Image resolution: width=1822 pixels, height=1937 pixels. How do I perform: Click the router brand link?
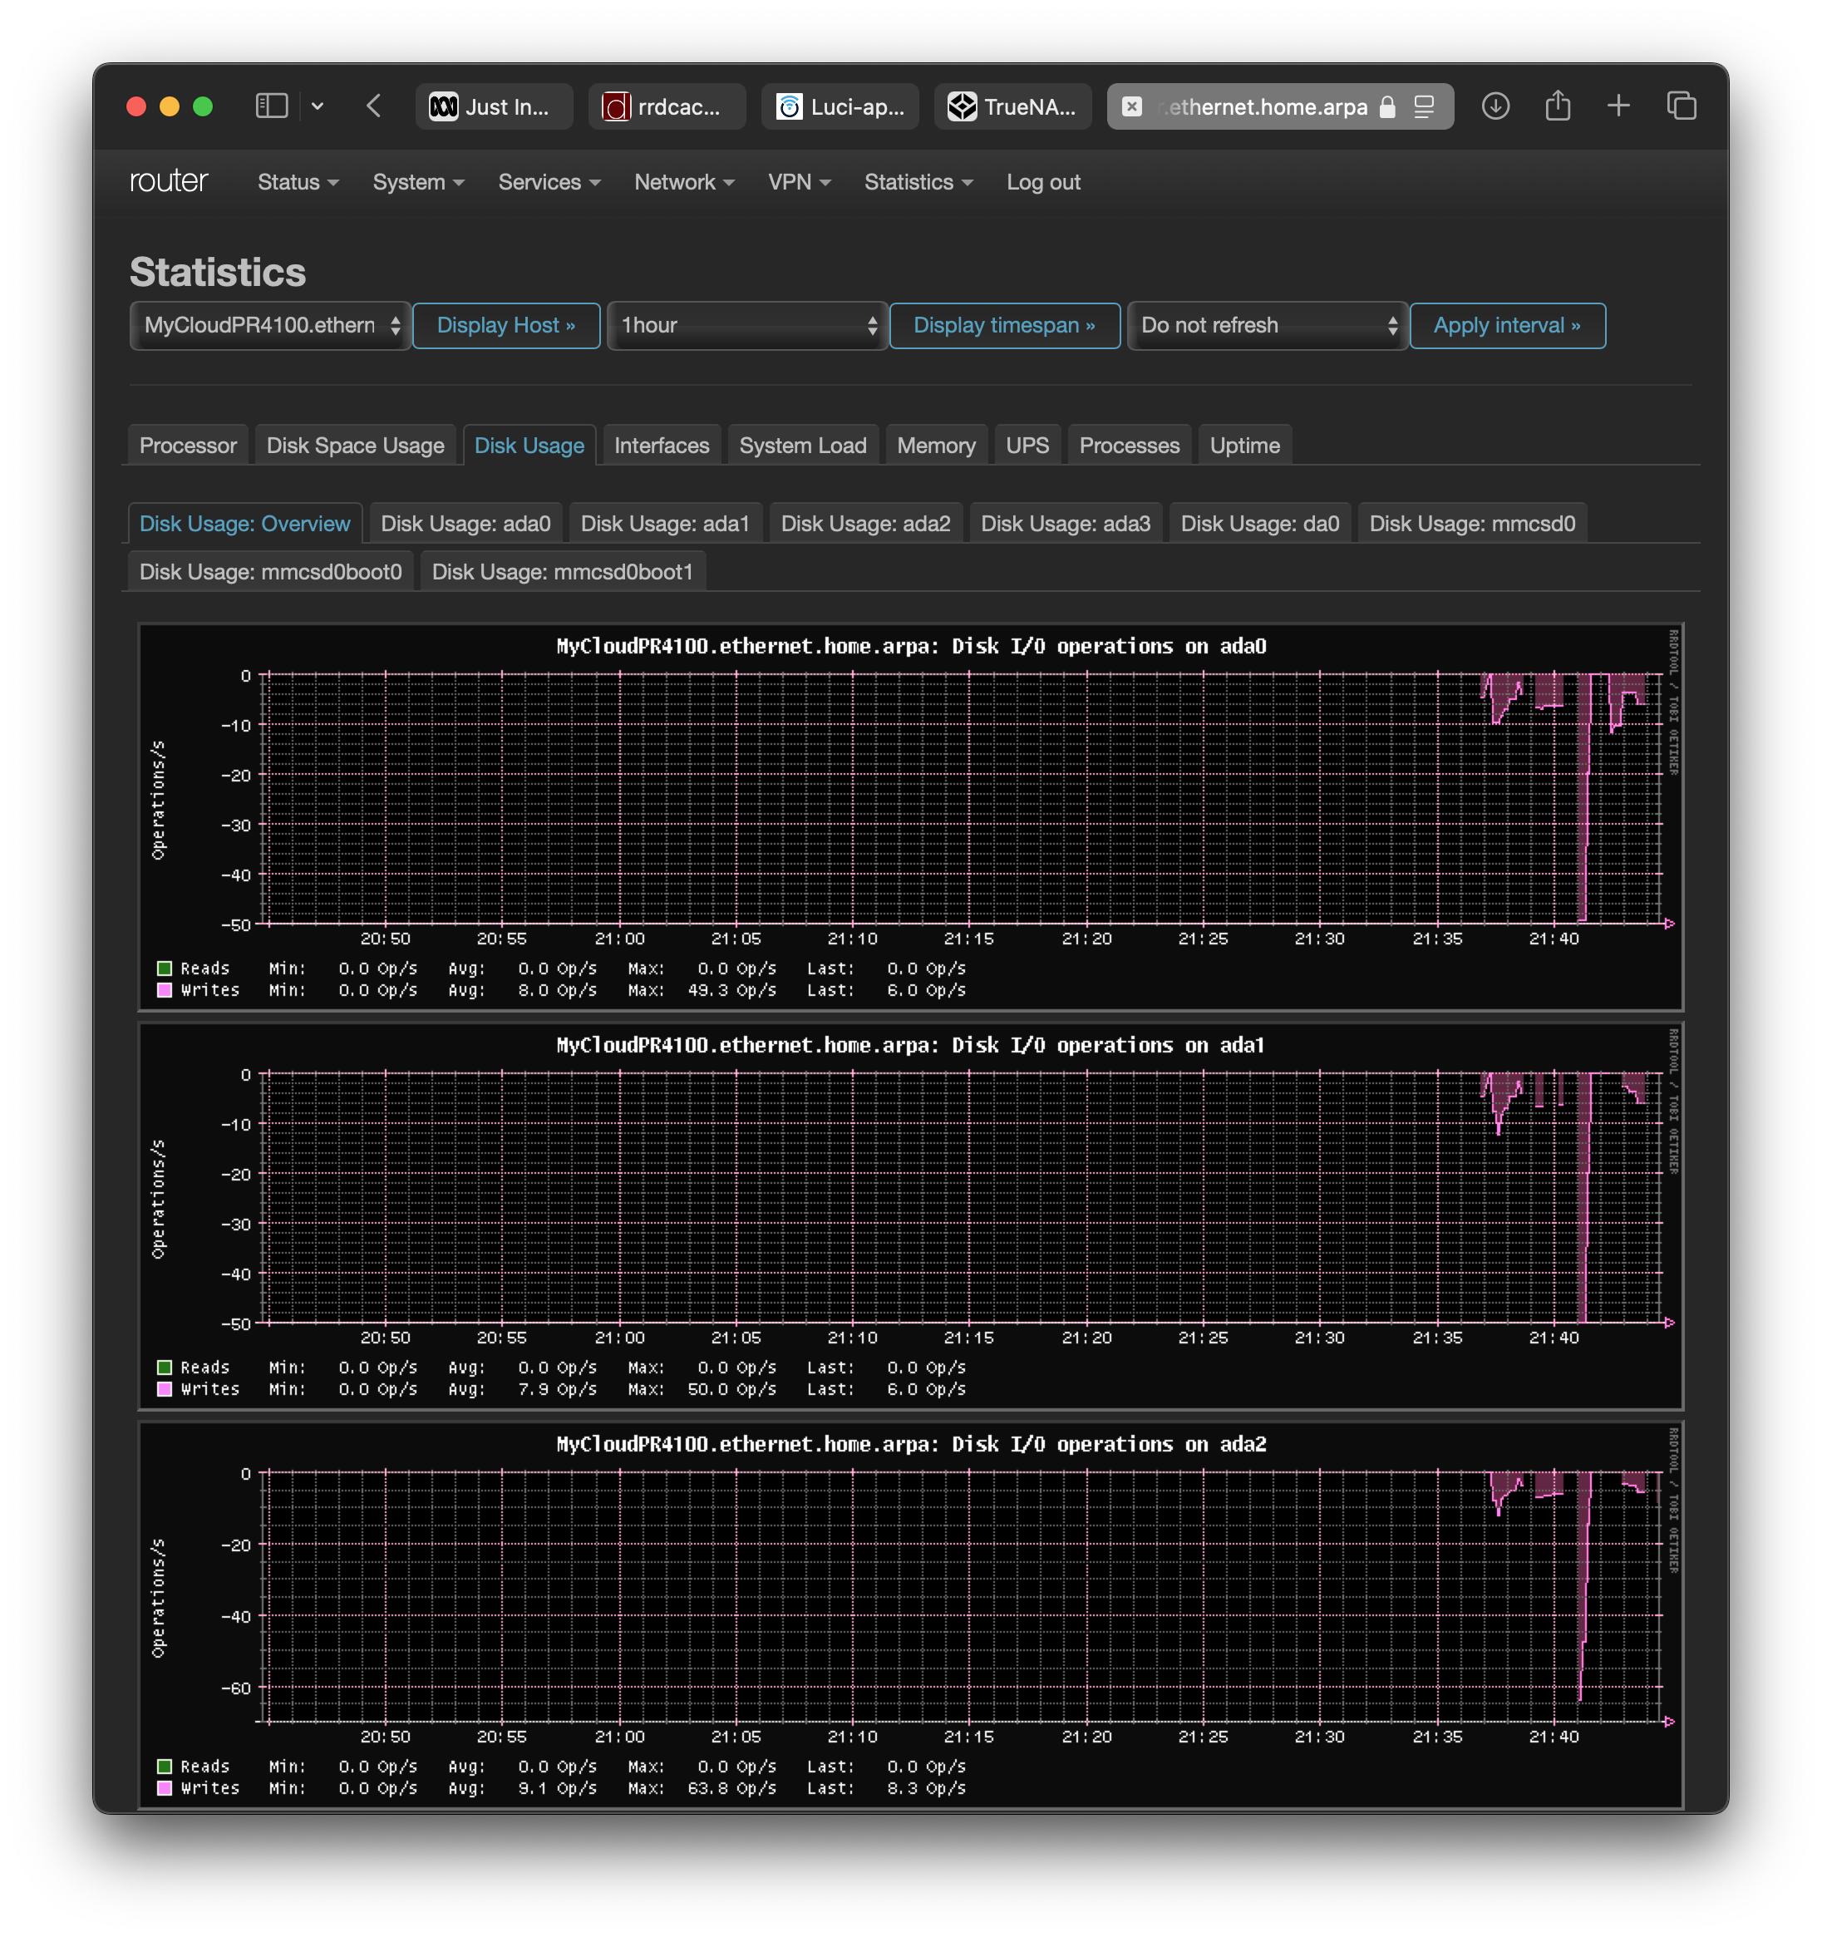pyautogui.click(x=169, y=180)
